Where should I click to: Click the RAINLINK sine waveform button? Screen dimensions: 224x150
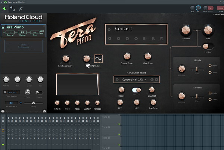tap(98, 59)
